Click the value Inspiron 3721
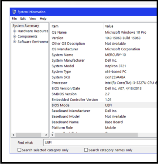 tap(115, 66)
